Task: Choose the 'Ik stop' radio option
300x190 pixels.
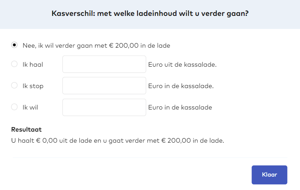Action: pyautogui.click(x=14, y=85)
